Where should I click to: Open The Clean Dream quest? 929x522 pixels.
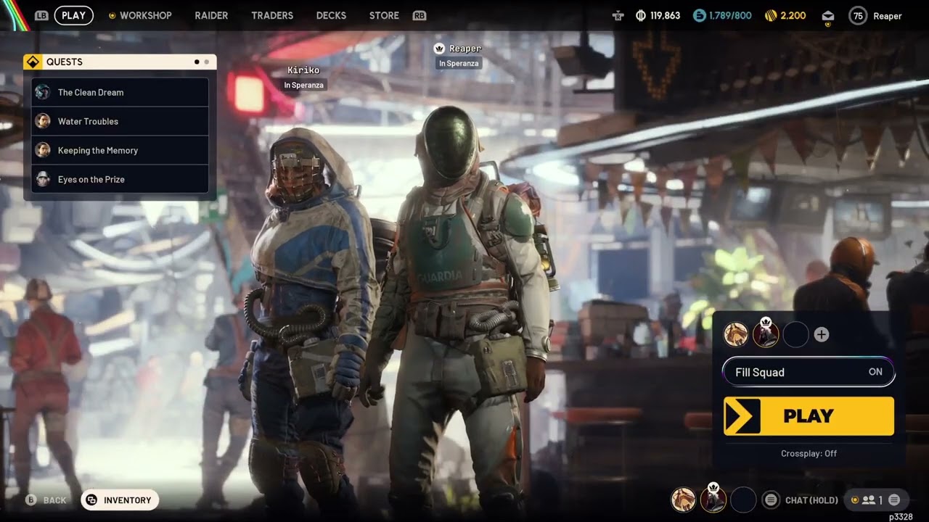coord(120,92)
